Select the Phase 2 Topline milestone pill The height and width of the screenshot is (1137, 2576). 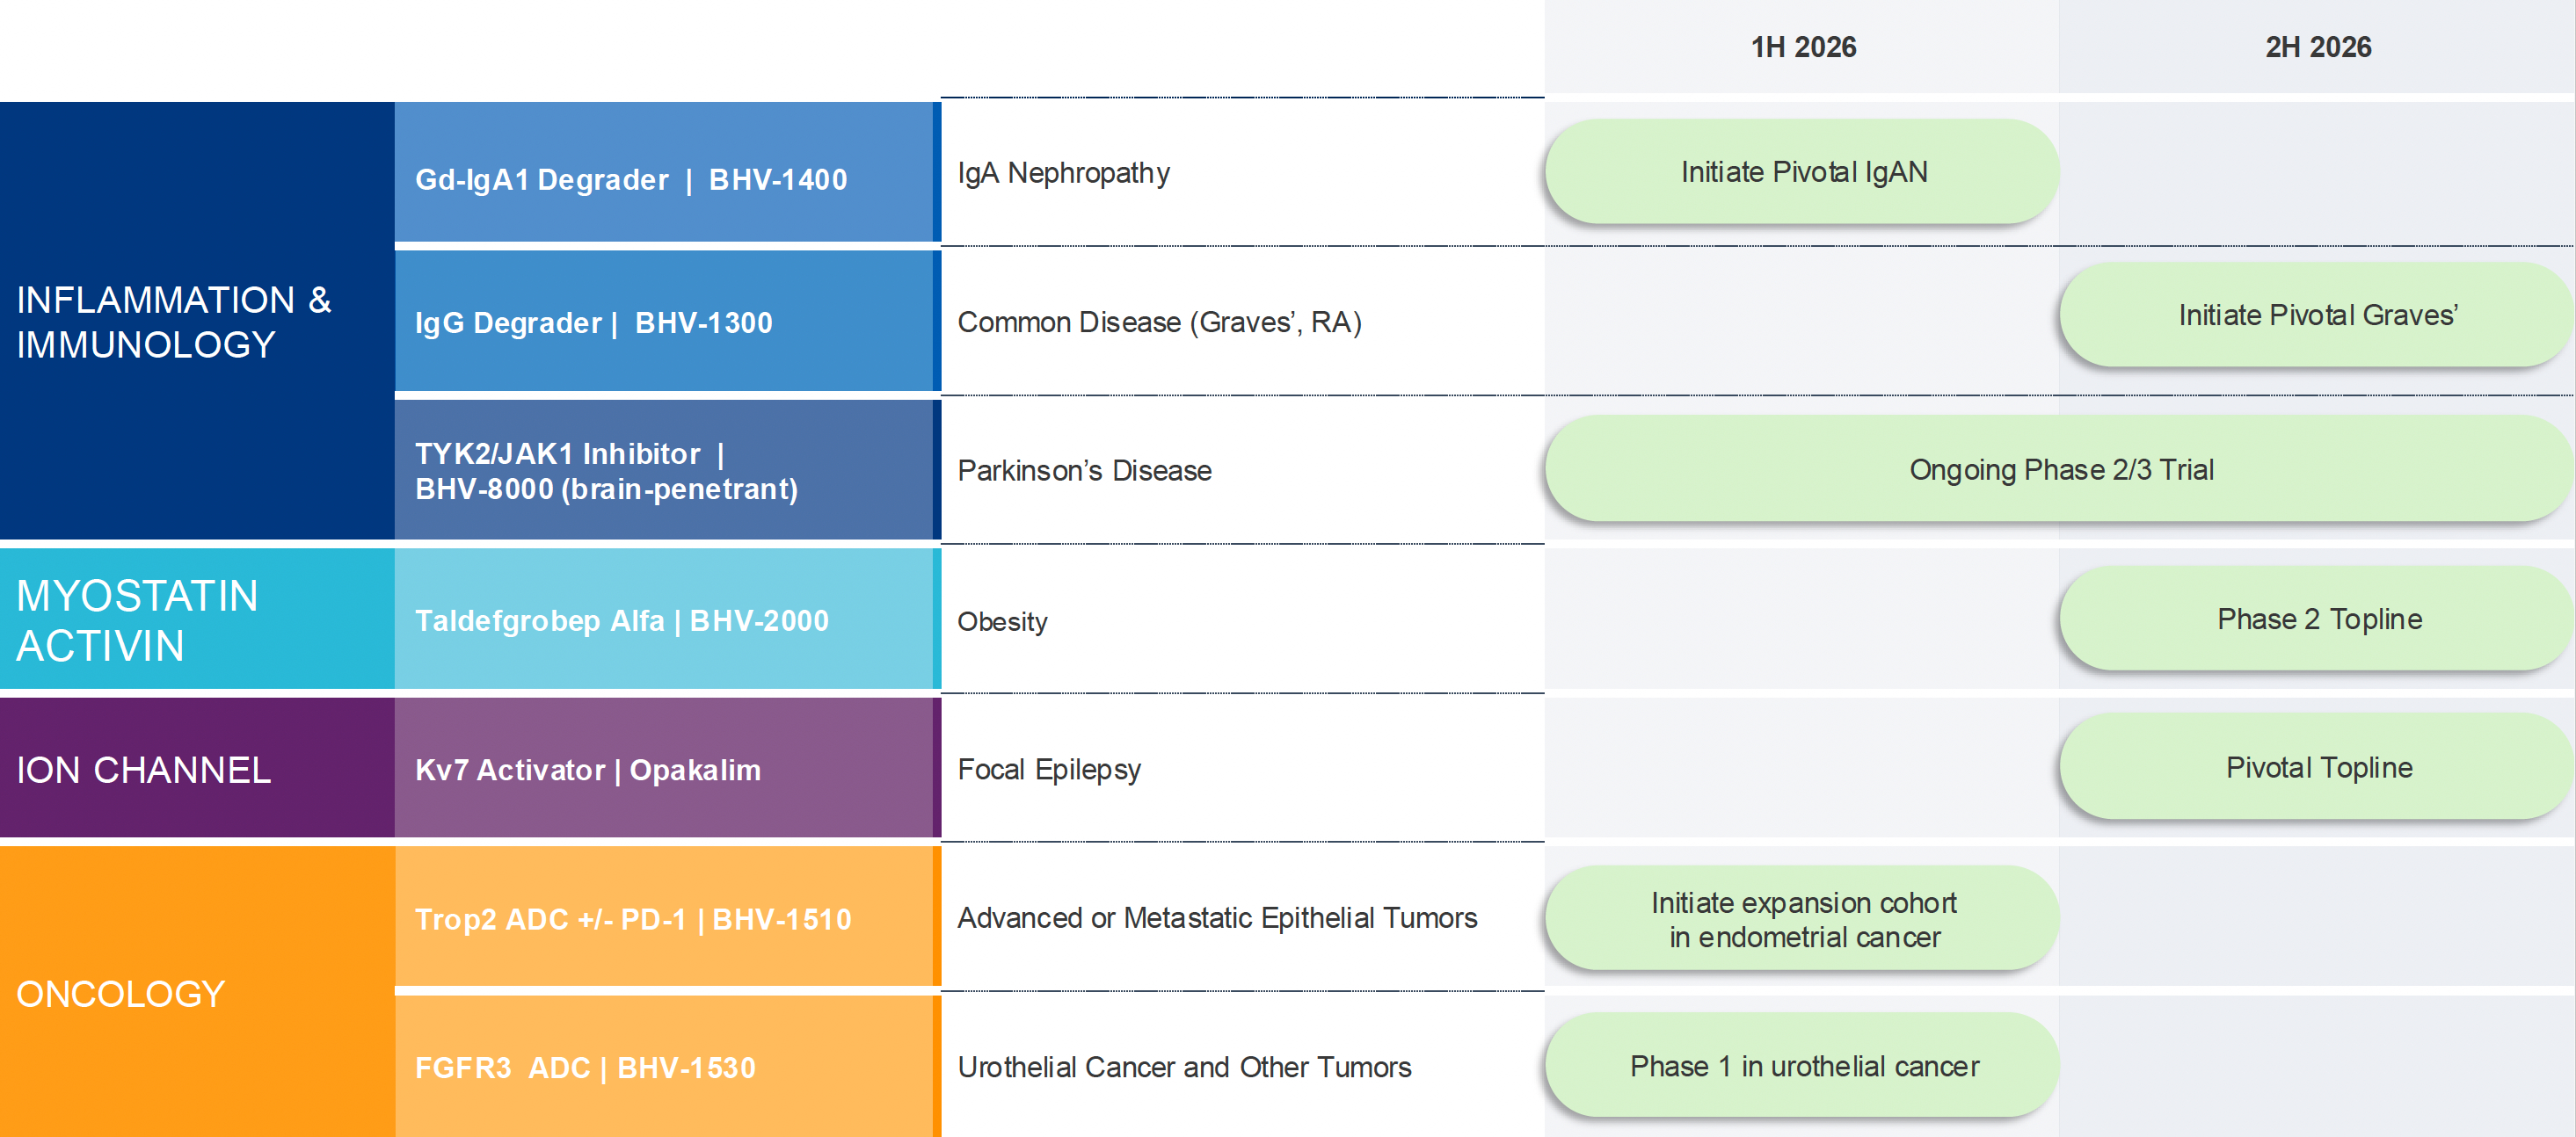point(2318,619)
